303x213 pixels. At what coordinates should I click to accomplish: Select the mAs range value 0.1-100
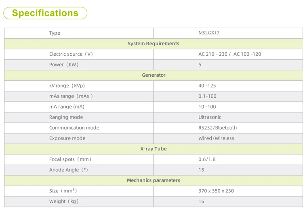207,96
